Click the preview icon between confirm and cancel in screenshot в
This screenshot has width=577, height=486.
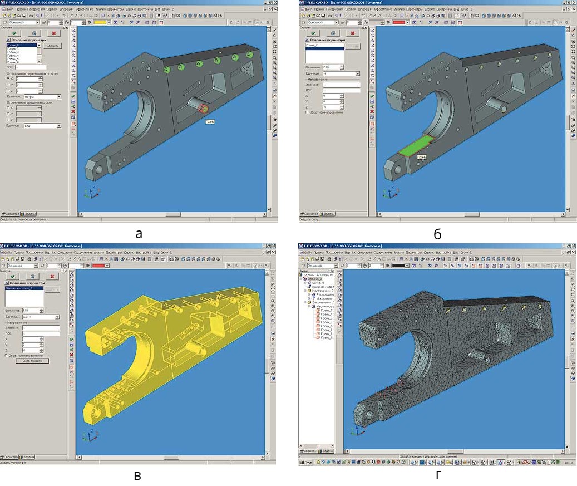[x=33, y=276]
